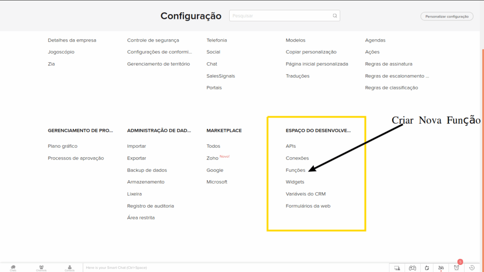Open Telefonia settings
Screen dimensions: 484x272
coord(216,40)
